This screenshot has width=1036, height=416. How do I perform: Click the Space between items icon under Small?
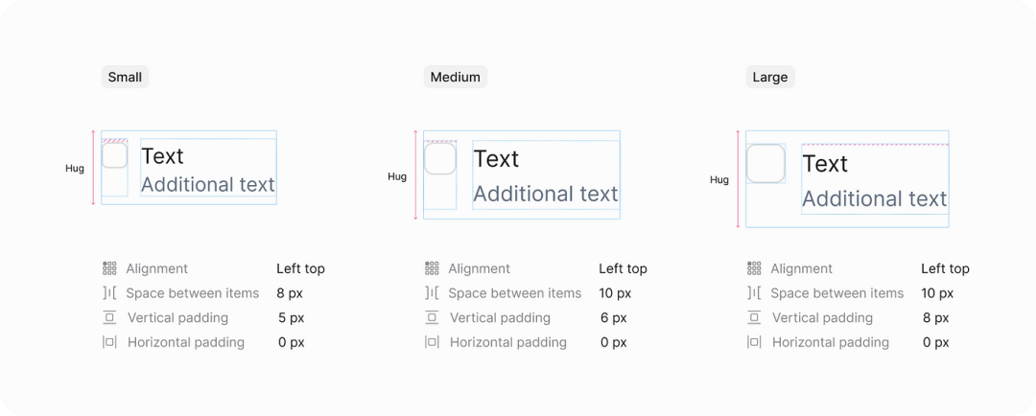coord(109,293)
